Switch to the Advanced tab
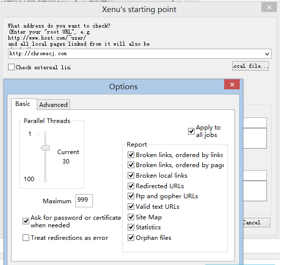Image resolution: width=284 pixels, height=265 pixels. tap(53, 104)
